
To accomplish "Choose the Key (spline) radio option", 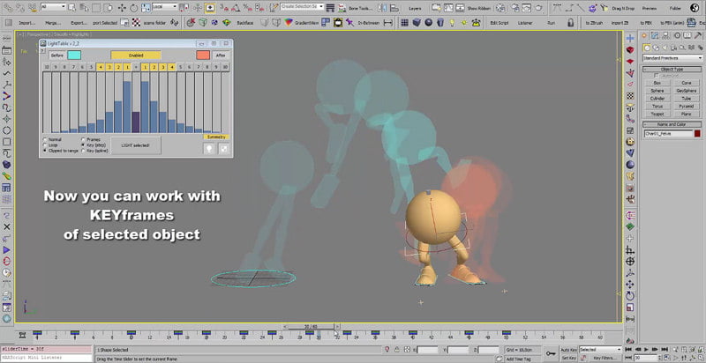I will 84,151.
